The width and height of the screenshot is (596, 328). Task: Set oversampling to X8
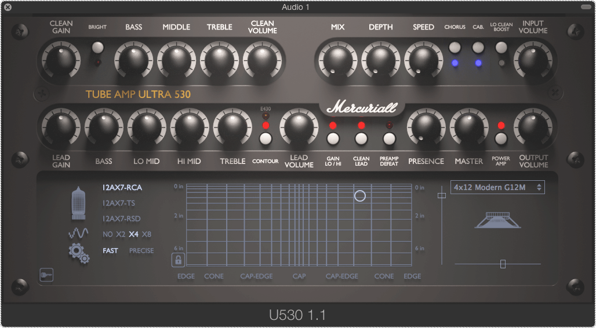pos(146,234)
